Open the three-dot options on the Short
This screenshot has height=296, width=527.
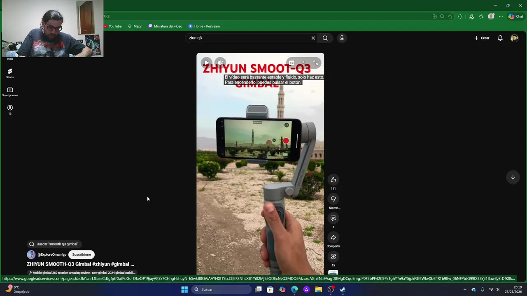[x=304, y=63]
